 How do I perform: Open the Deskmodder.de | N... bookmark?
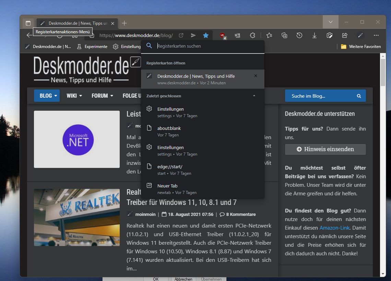[48, 47]
